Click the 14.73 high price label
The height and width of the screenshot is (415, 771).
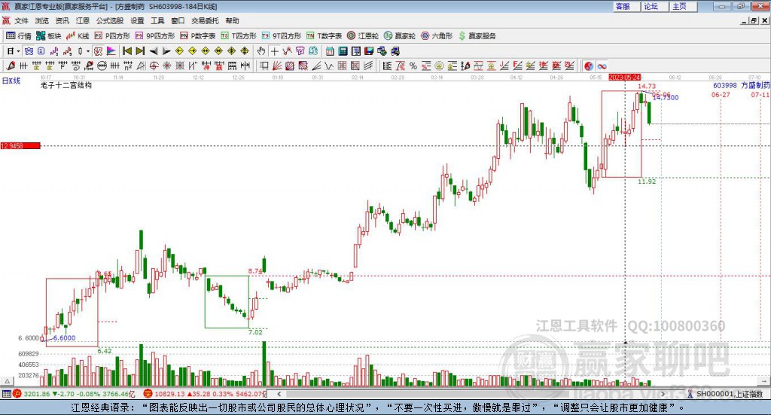[647, 86]
